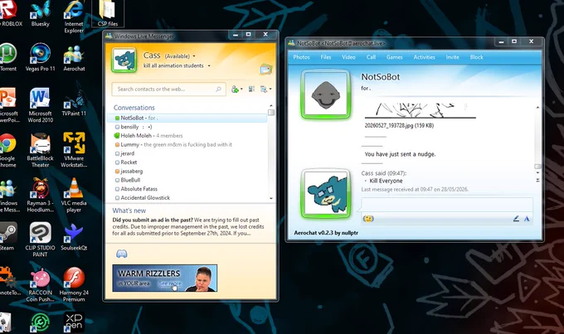
Task: Select the Lummy contact row
Action: 187,144
